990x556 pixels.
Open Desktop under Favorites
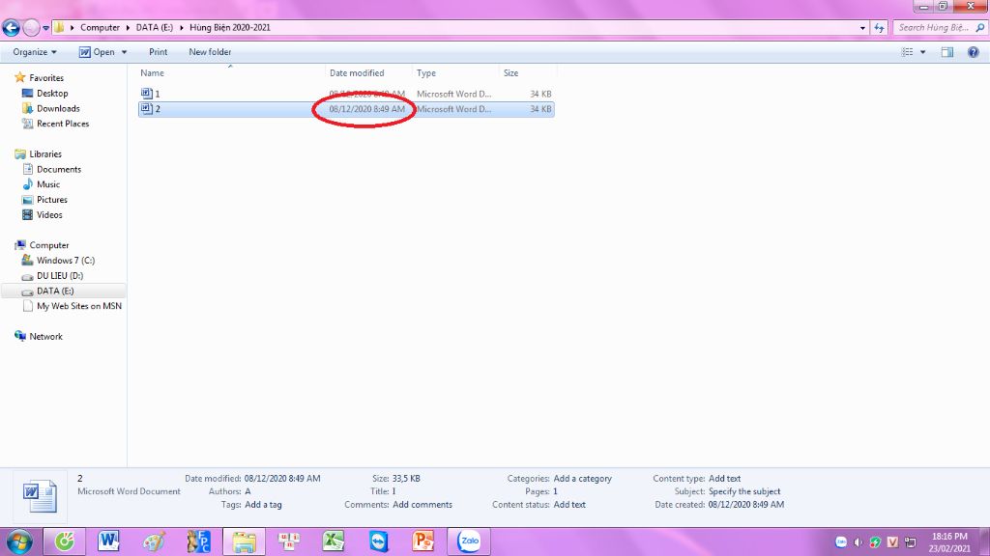[x=52, y=94]
